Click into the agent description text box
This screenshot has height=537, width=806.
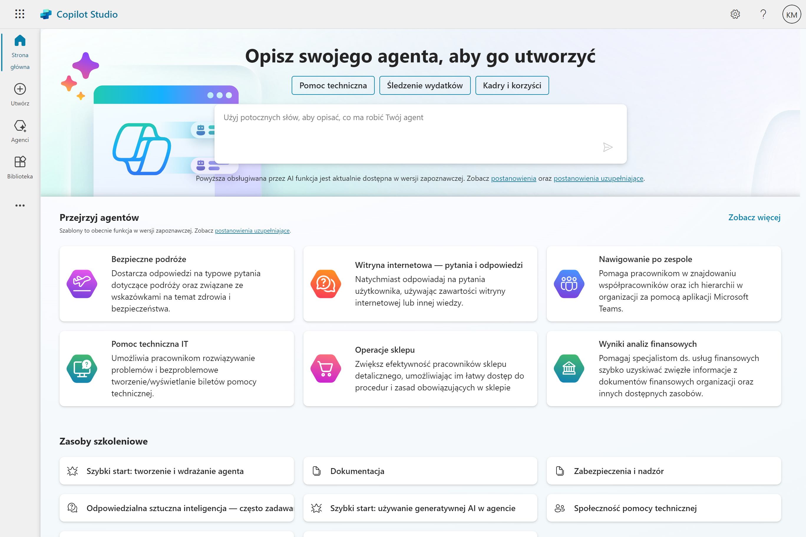(x=420, y=134)
